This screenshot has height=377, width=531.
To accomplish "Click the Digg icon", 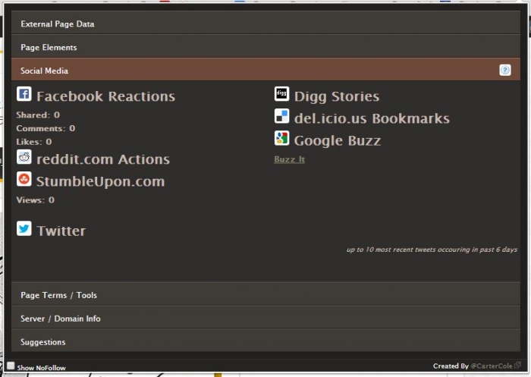I will pos(281,94).
